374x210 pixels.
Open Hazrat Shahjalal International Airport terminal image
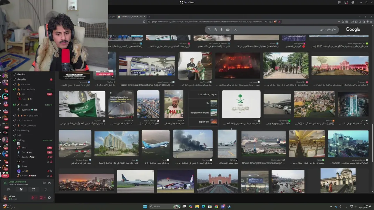click(x=147, y=66)
